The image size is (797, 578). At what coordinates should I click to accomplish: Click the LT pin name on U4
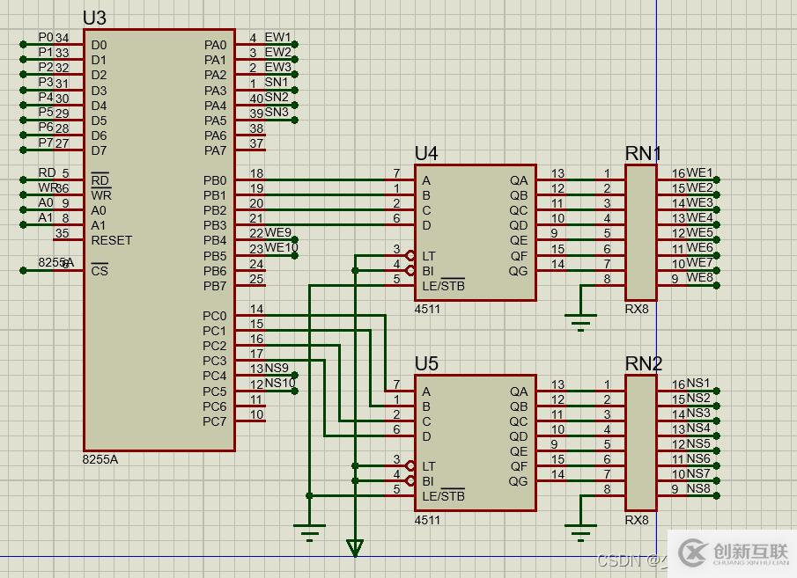click(429, 255)
